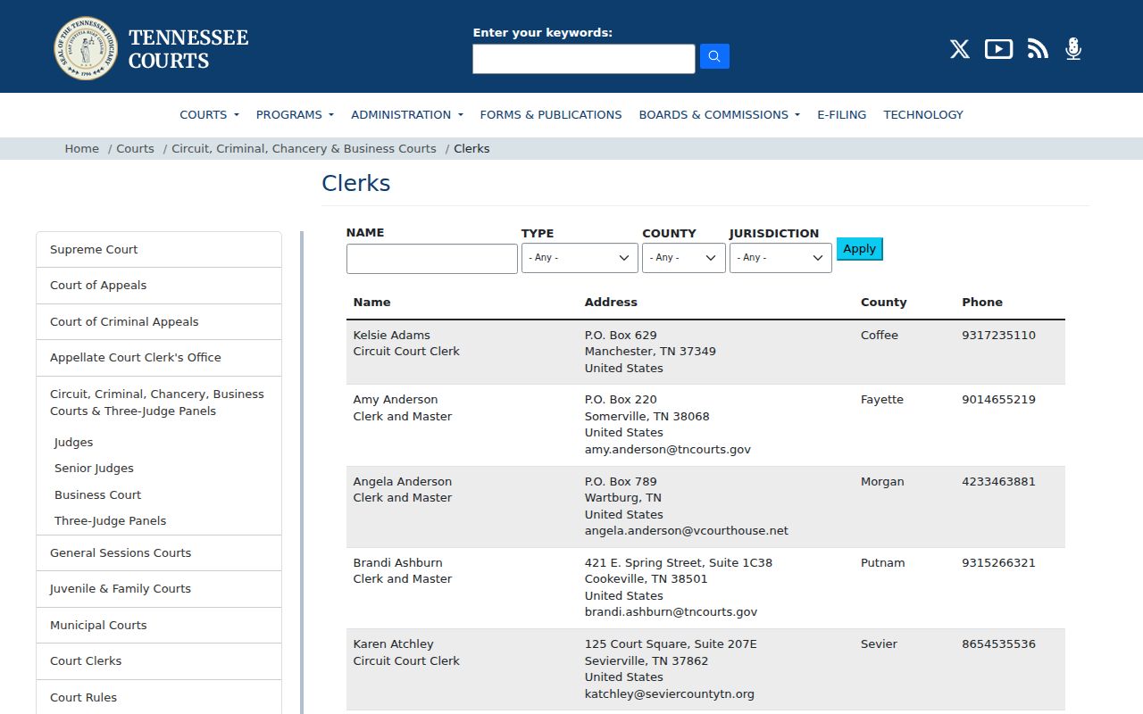Expand the Courts navigation menu
Screen dimensions: 1143x714
tap(210, 114)
